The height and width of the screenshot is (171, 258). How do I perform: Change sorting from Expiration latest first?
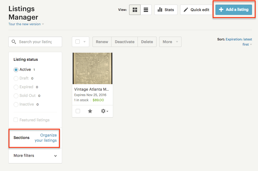click(x=239, y=42)
